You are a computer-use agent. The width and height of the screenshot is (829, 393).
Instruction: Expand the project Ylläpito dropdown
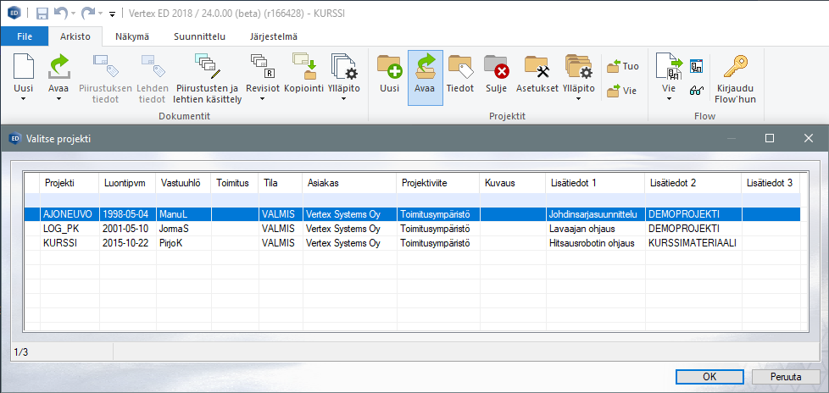(x=579, y=99)
